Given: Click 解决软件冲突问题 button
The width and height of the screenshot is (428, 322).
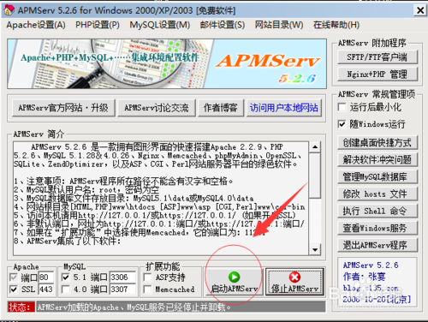Looking at the screenshot, I should pos(377,159).
